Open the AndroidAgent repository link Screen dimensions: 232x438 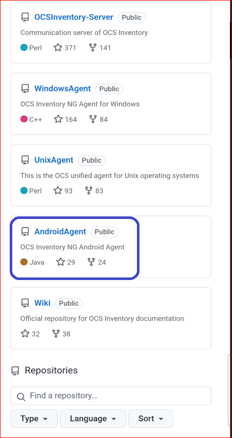(x=60, y=232)
